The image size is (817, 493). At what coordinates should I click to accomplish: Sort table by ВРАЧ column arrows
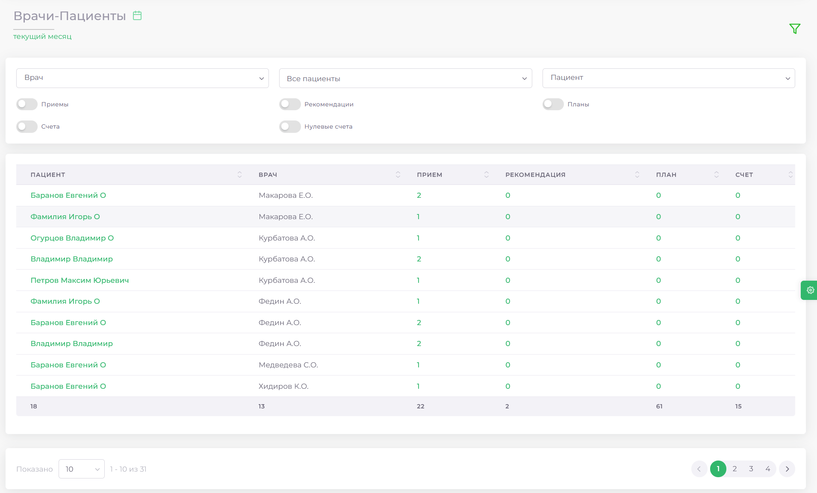398,175
